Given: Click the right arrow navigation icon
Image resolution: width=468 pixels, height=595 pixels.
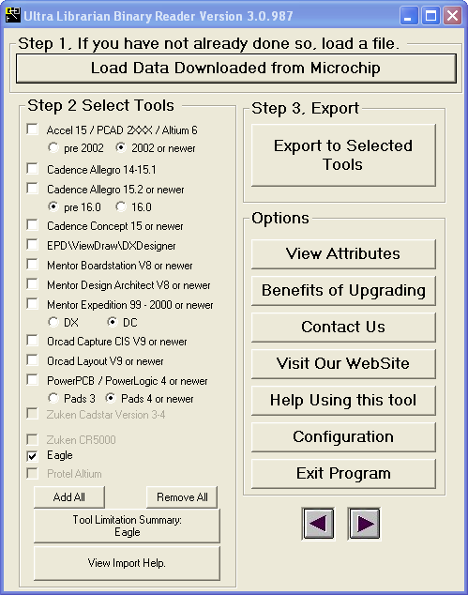Looking at the screenshot, I should (x=364, y=524).
